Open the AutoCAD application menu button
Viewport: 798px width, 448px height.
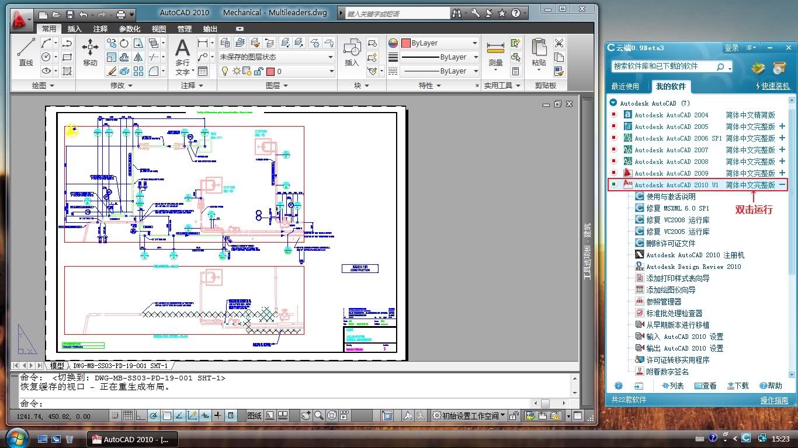[x=20, y=19]
